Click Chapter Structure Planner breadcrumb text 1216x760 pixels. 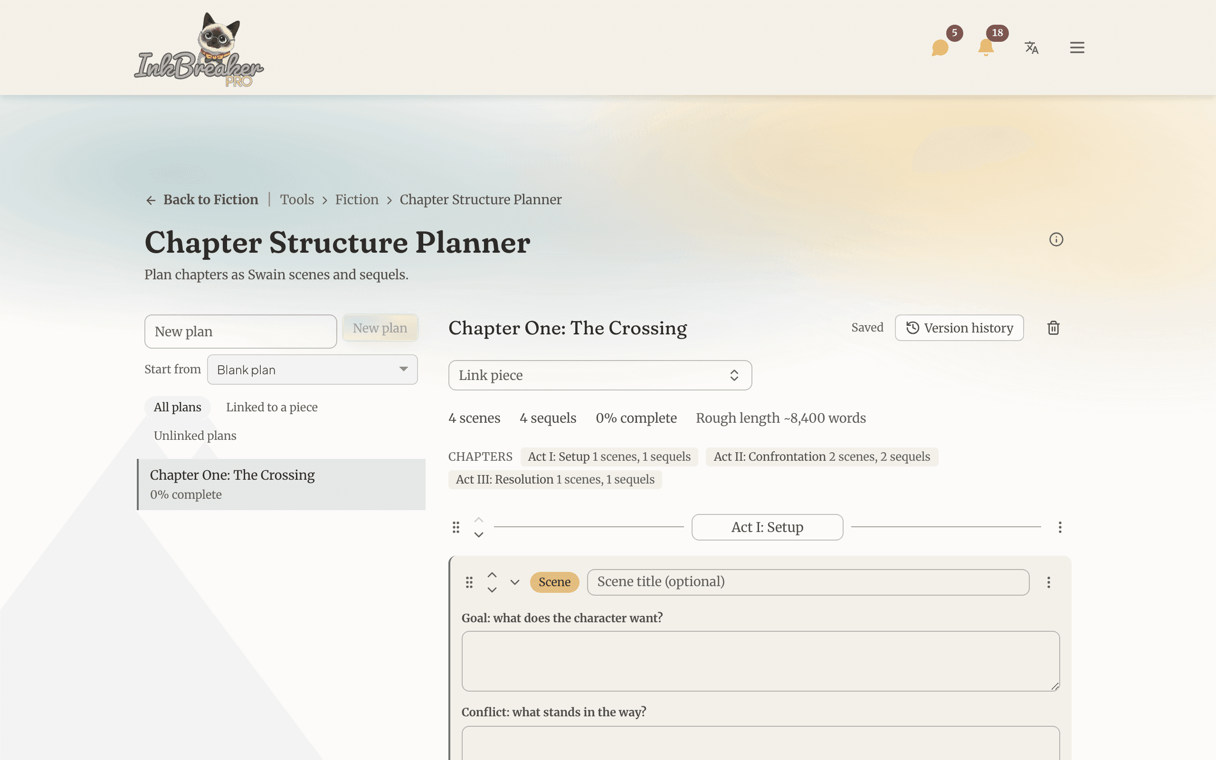pos(480,199)
